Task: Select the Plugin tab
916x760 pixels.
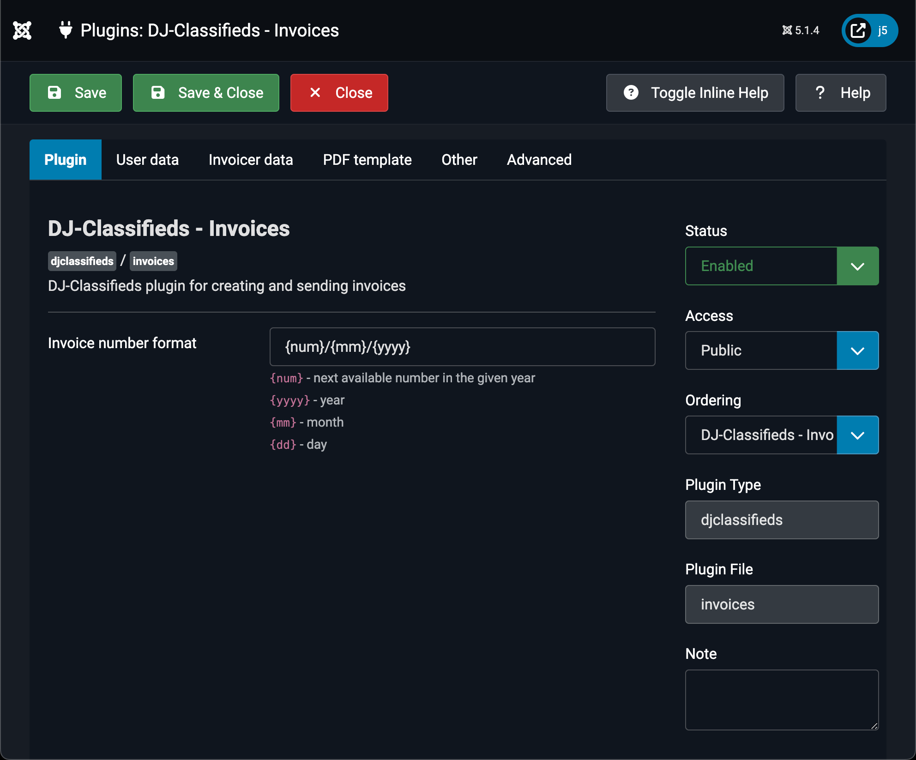Action: click(x=66, y=160)
